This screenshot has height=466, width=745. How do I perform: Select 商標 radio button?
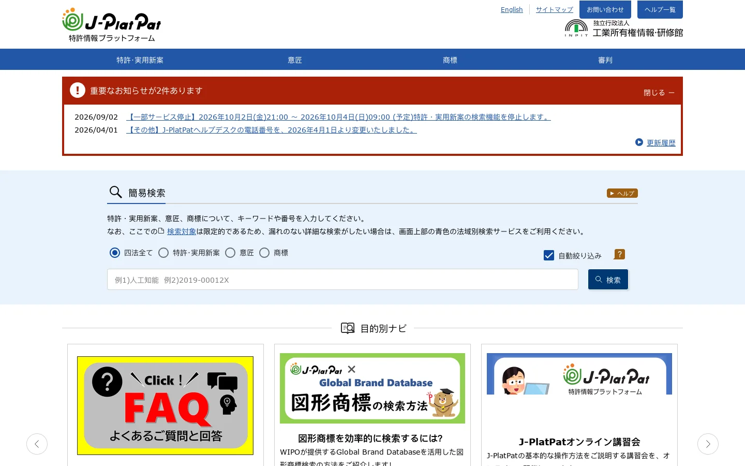point(264,253)
